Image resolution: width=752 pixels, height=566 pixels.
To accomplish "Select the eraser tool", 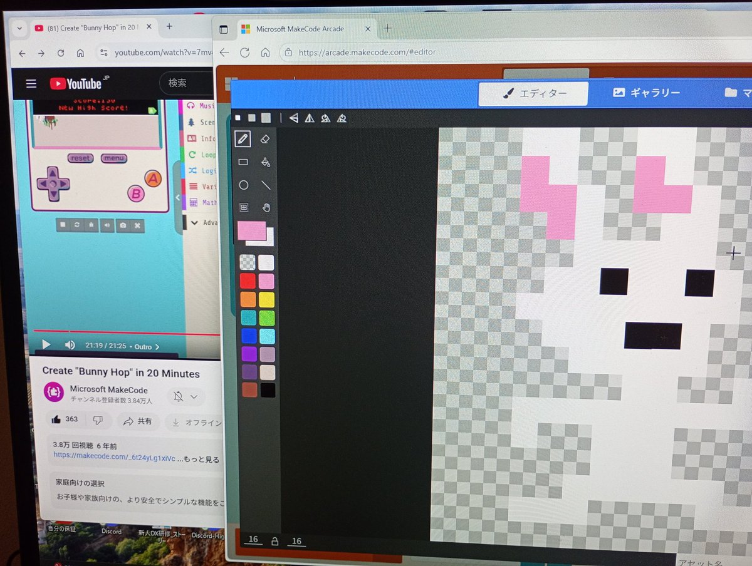I will pyautogui.click(x=264, y=139).
